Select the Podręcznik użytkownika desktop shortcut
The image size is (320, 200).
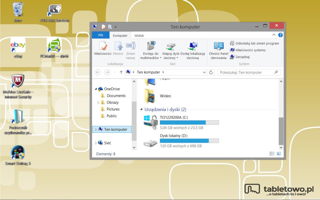pos(18,122)
